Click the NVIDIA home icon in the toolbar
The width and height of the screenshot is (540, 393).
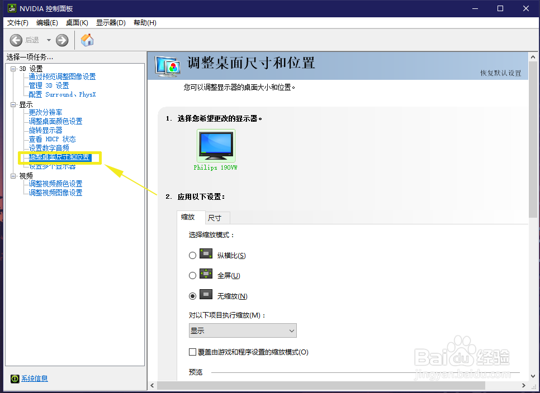click(87, 40)
